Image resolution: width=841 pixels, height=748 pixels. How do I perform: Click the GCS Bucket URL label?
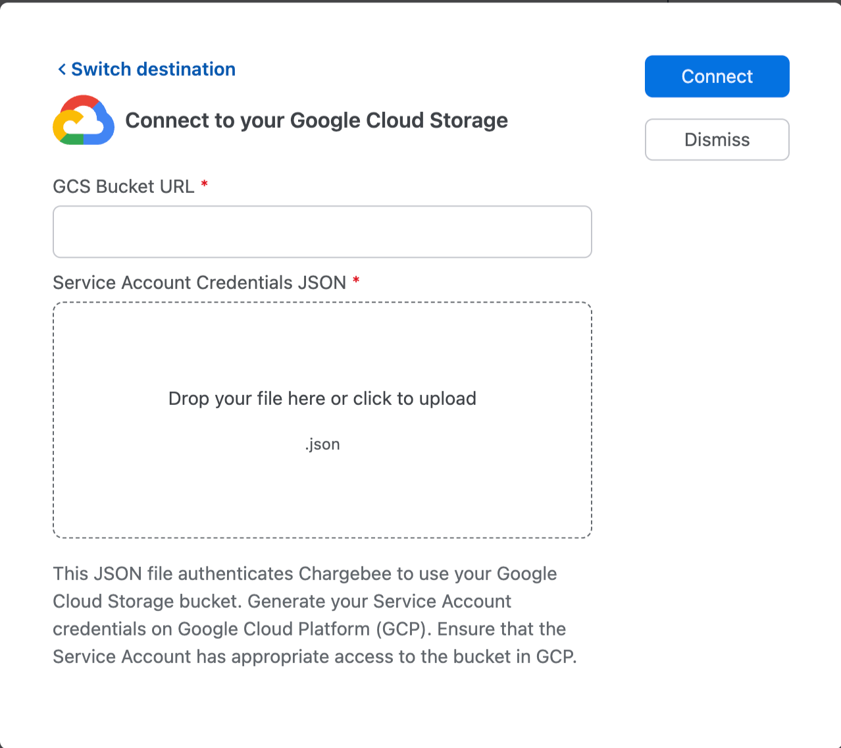[x=124, y=186]
